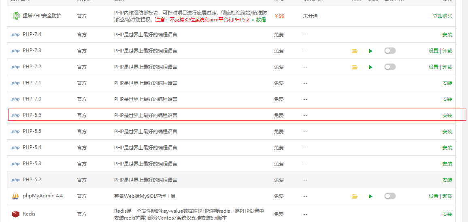Open 设置 for PHP-7.2
The width and height of the screenshot is (468, 222).
(x=434, y=67)
